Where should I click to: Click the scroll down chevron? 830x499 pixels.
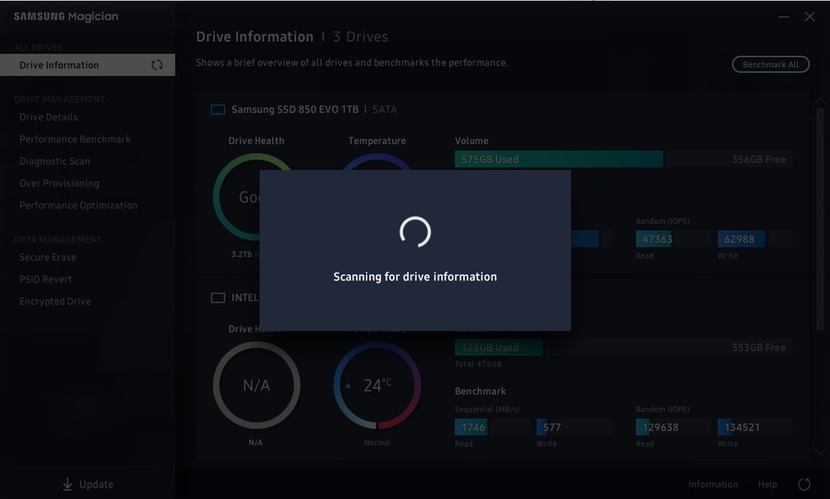click(x=820, y=452)
